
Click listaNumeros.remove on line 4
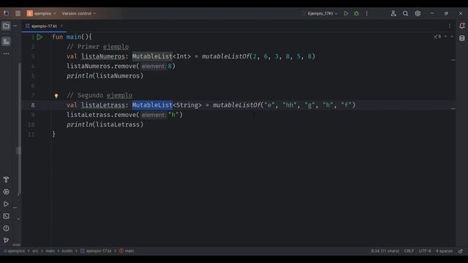tap(101, 66)
